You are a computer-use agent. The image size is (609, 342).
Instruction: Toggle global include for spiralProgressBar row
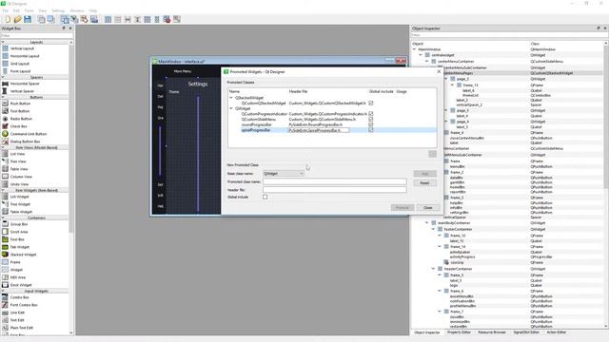371,130
